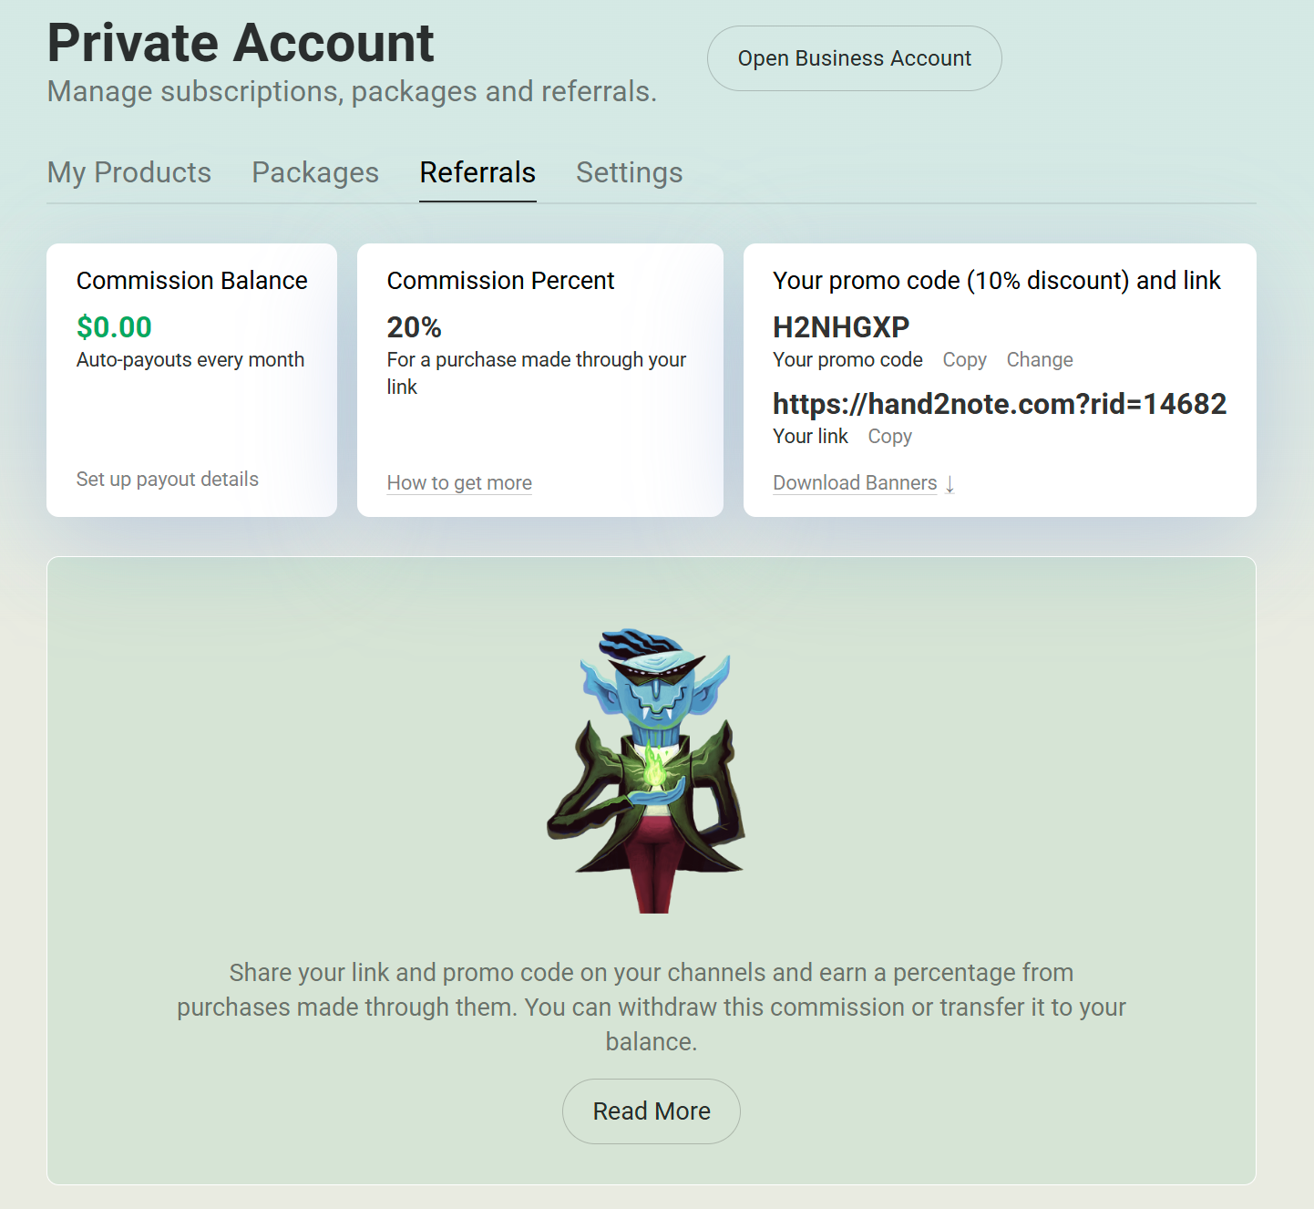
Task: Click the Open Business Account button
Action: tap(855, 58)
